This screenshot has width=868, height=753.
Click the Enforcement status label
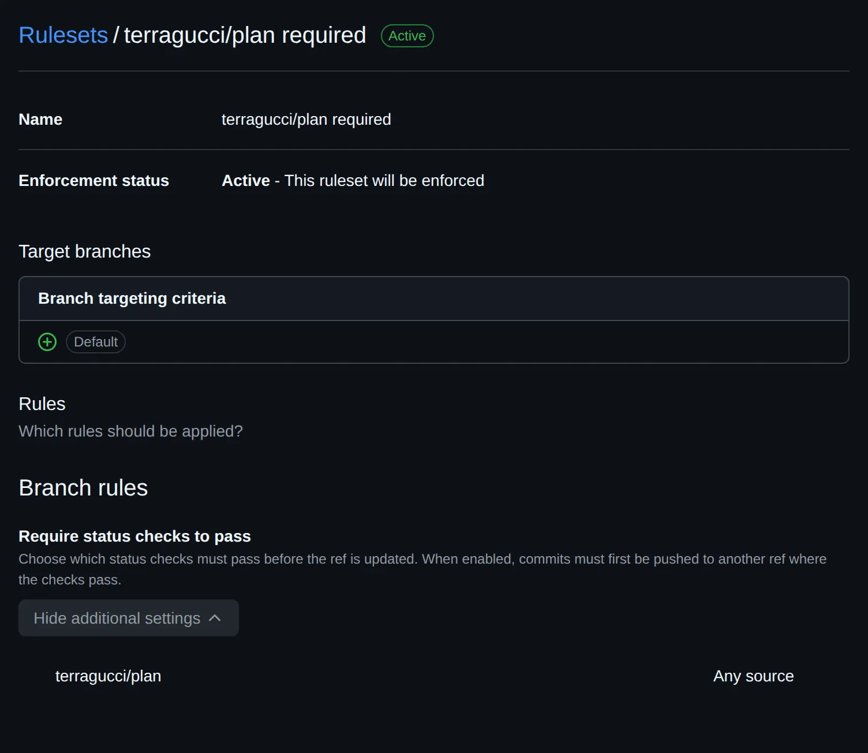[94, 181]
